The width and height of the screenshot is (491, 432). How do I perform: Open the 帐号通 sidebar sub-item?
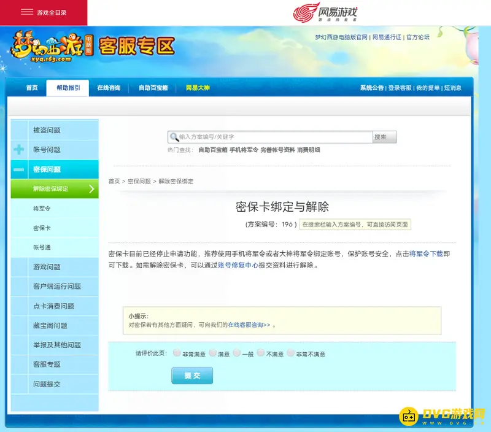coord(55,247)
